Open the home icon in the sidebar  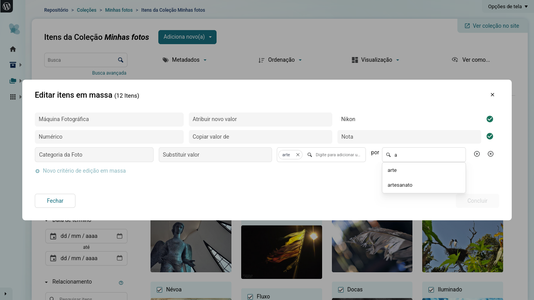click(13, 49)
